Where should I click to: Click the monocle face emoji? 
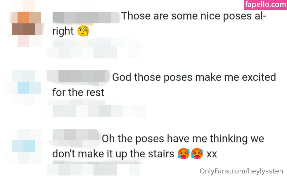click(83, 31)
